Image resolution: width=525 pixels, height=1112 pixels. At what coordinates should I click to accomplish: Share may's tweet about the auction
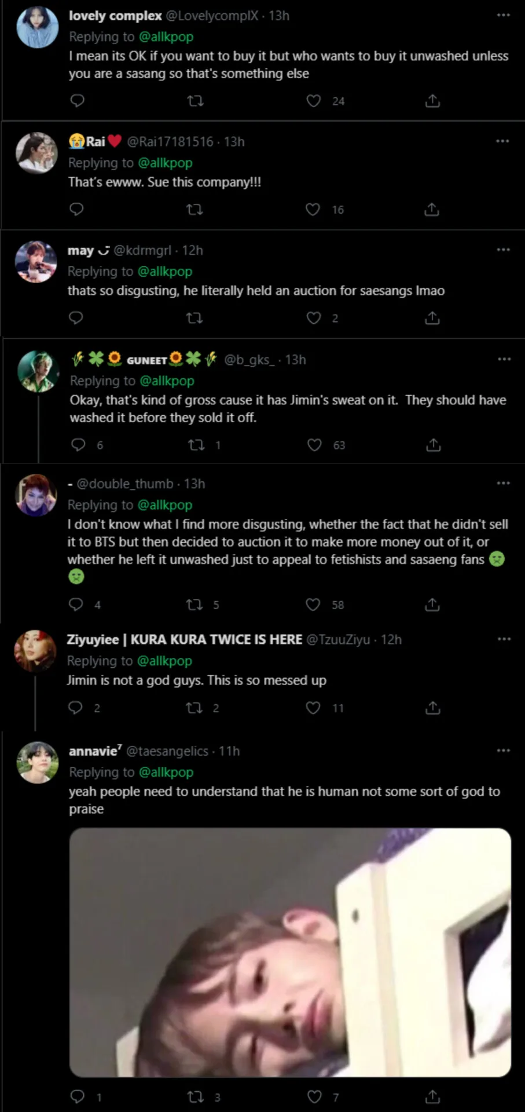[x=432, y=318]
